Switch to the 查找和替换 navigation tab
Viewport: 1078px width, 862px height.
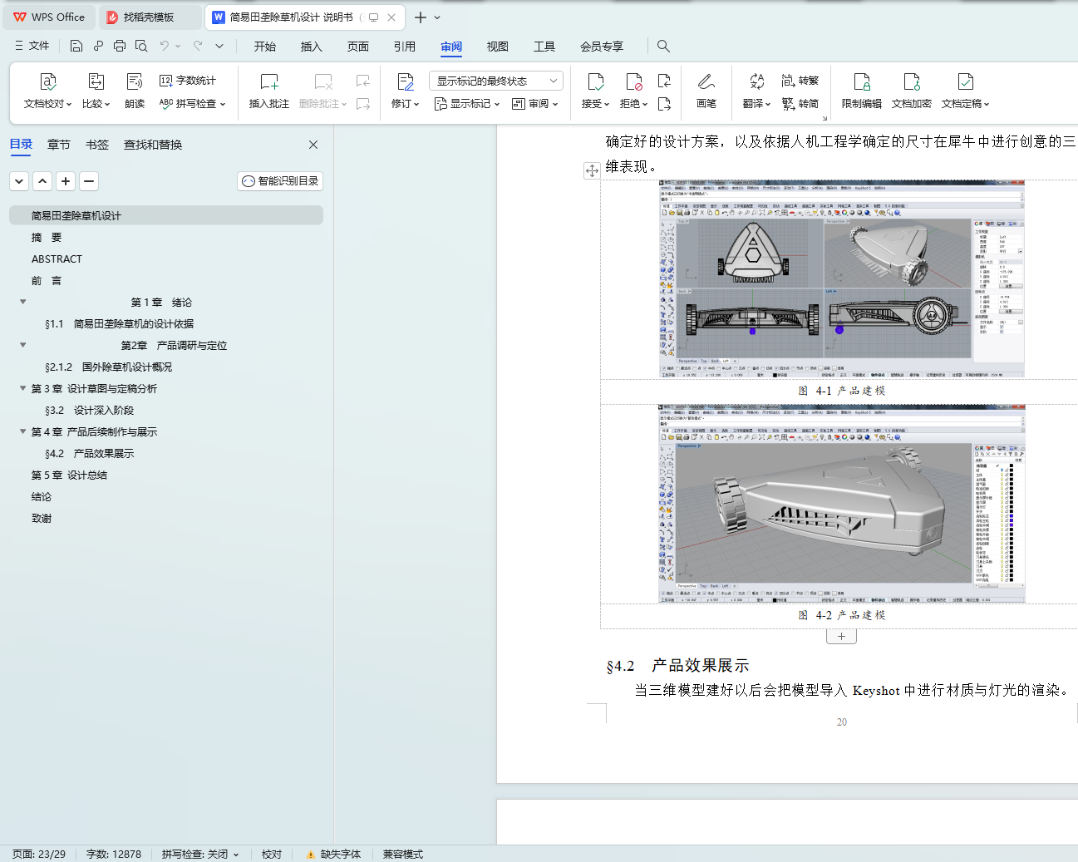coord(153,145)
